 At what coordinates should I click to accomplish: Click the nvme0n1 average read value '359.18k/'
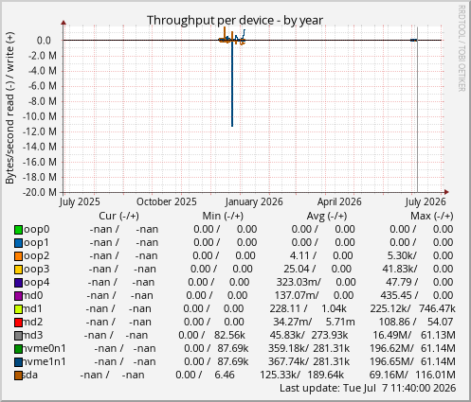coord(288,348)
